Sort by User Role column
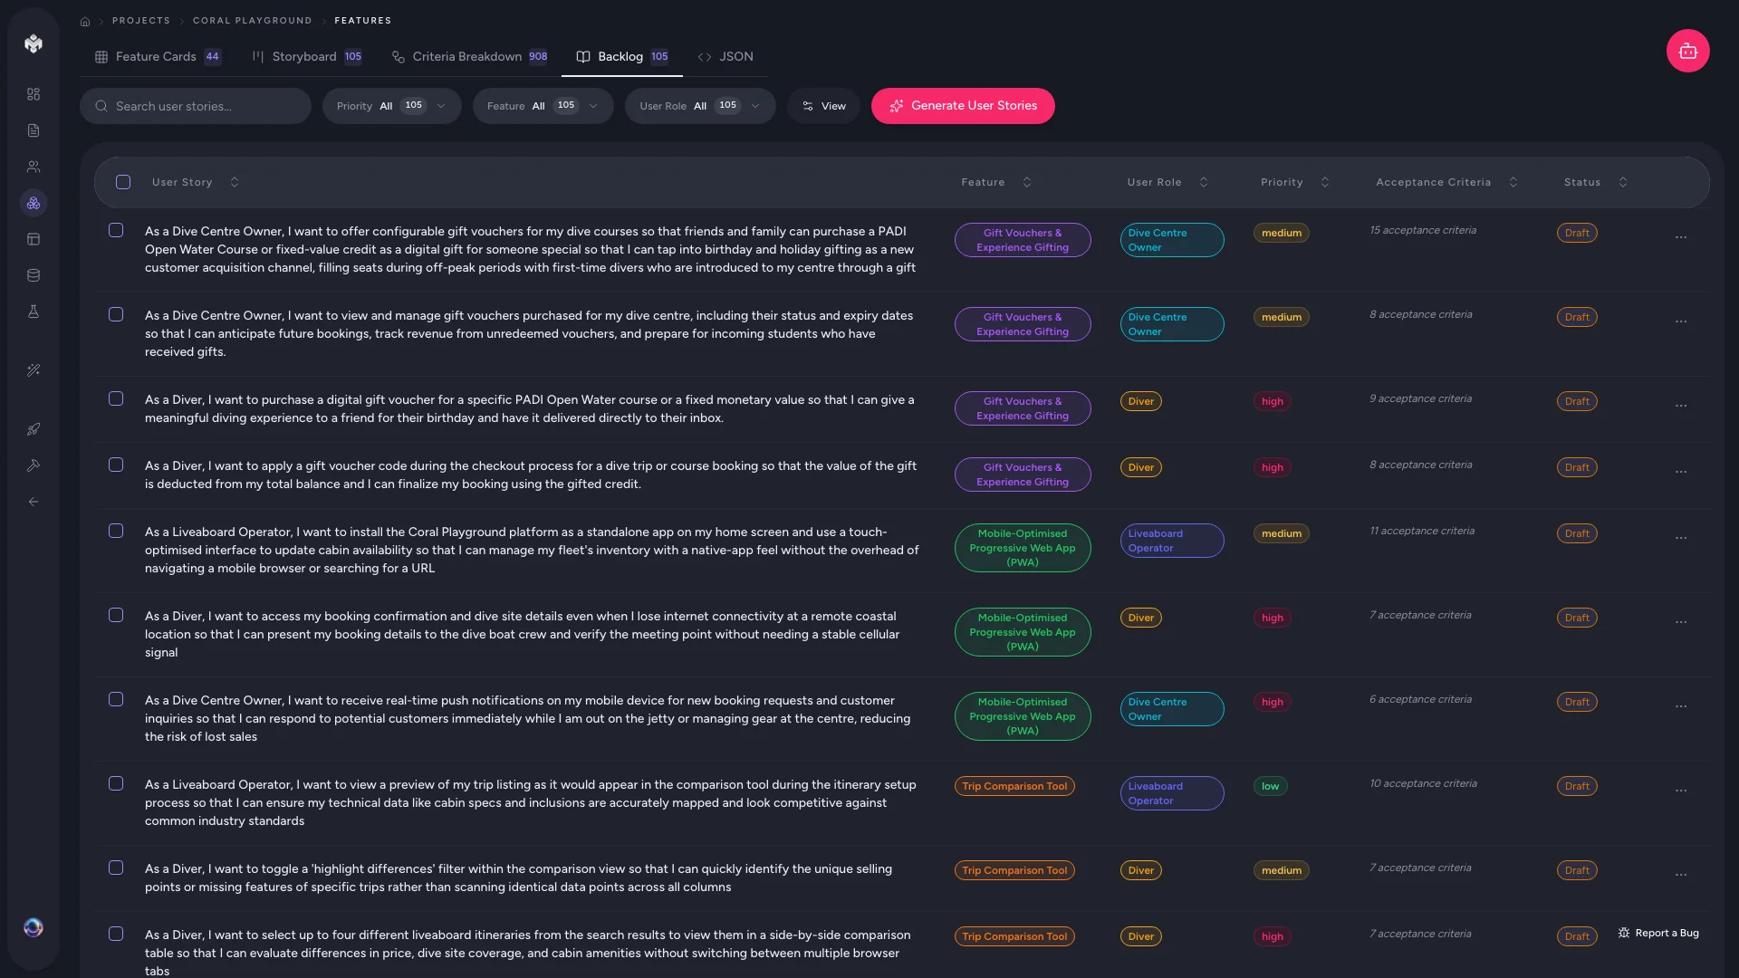 click(1167, 182)
